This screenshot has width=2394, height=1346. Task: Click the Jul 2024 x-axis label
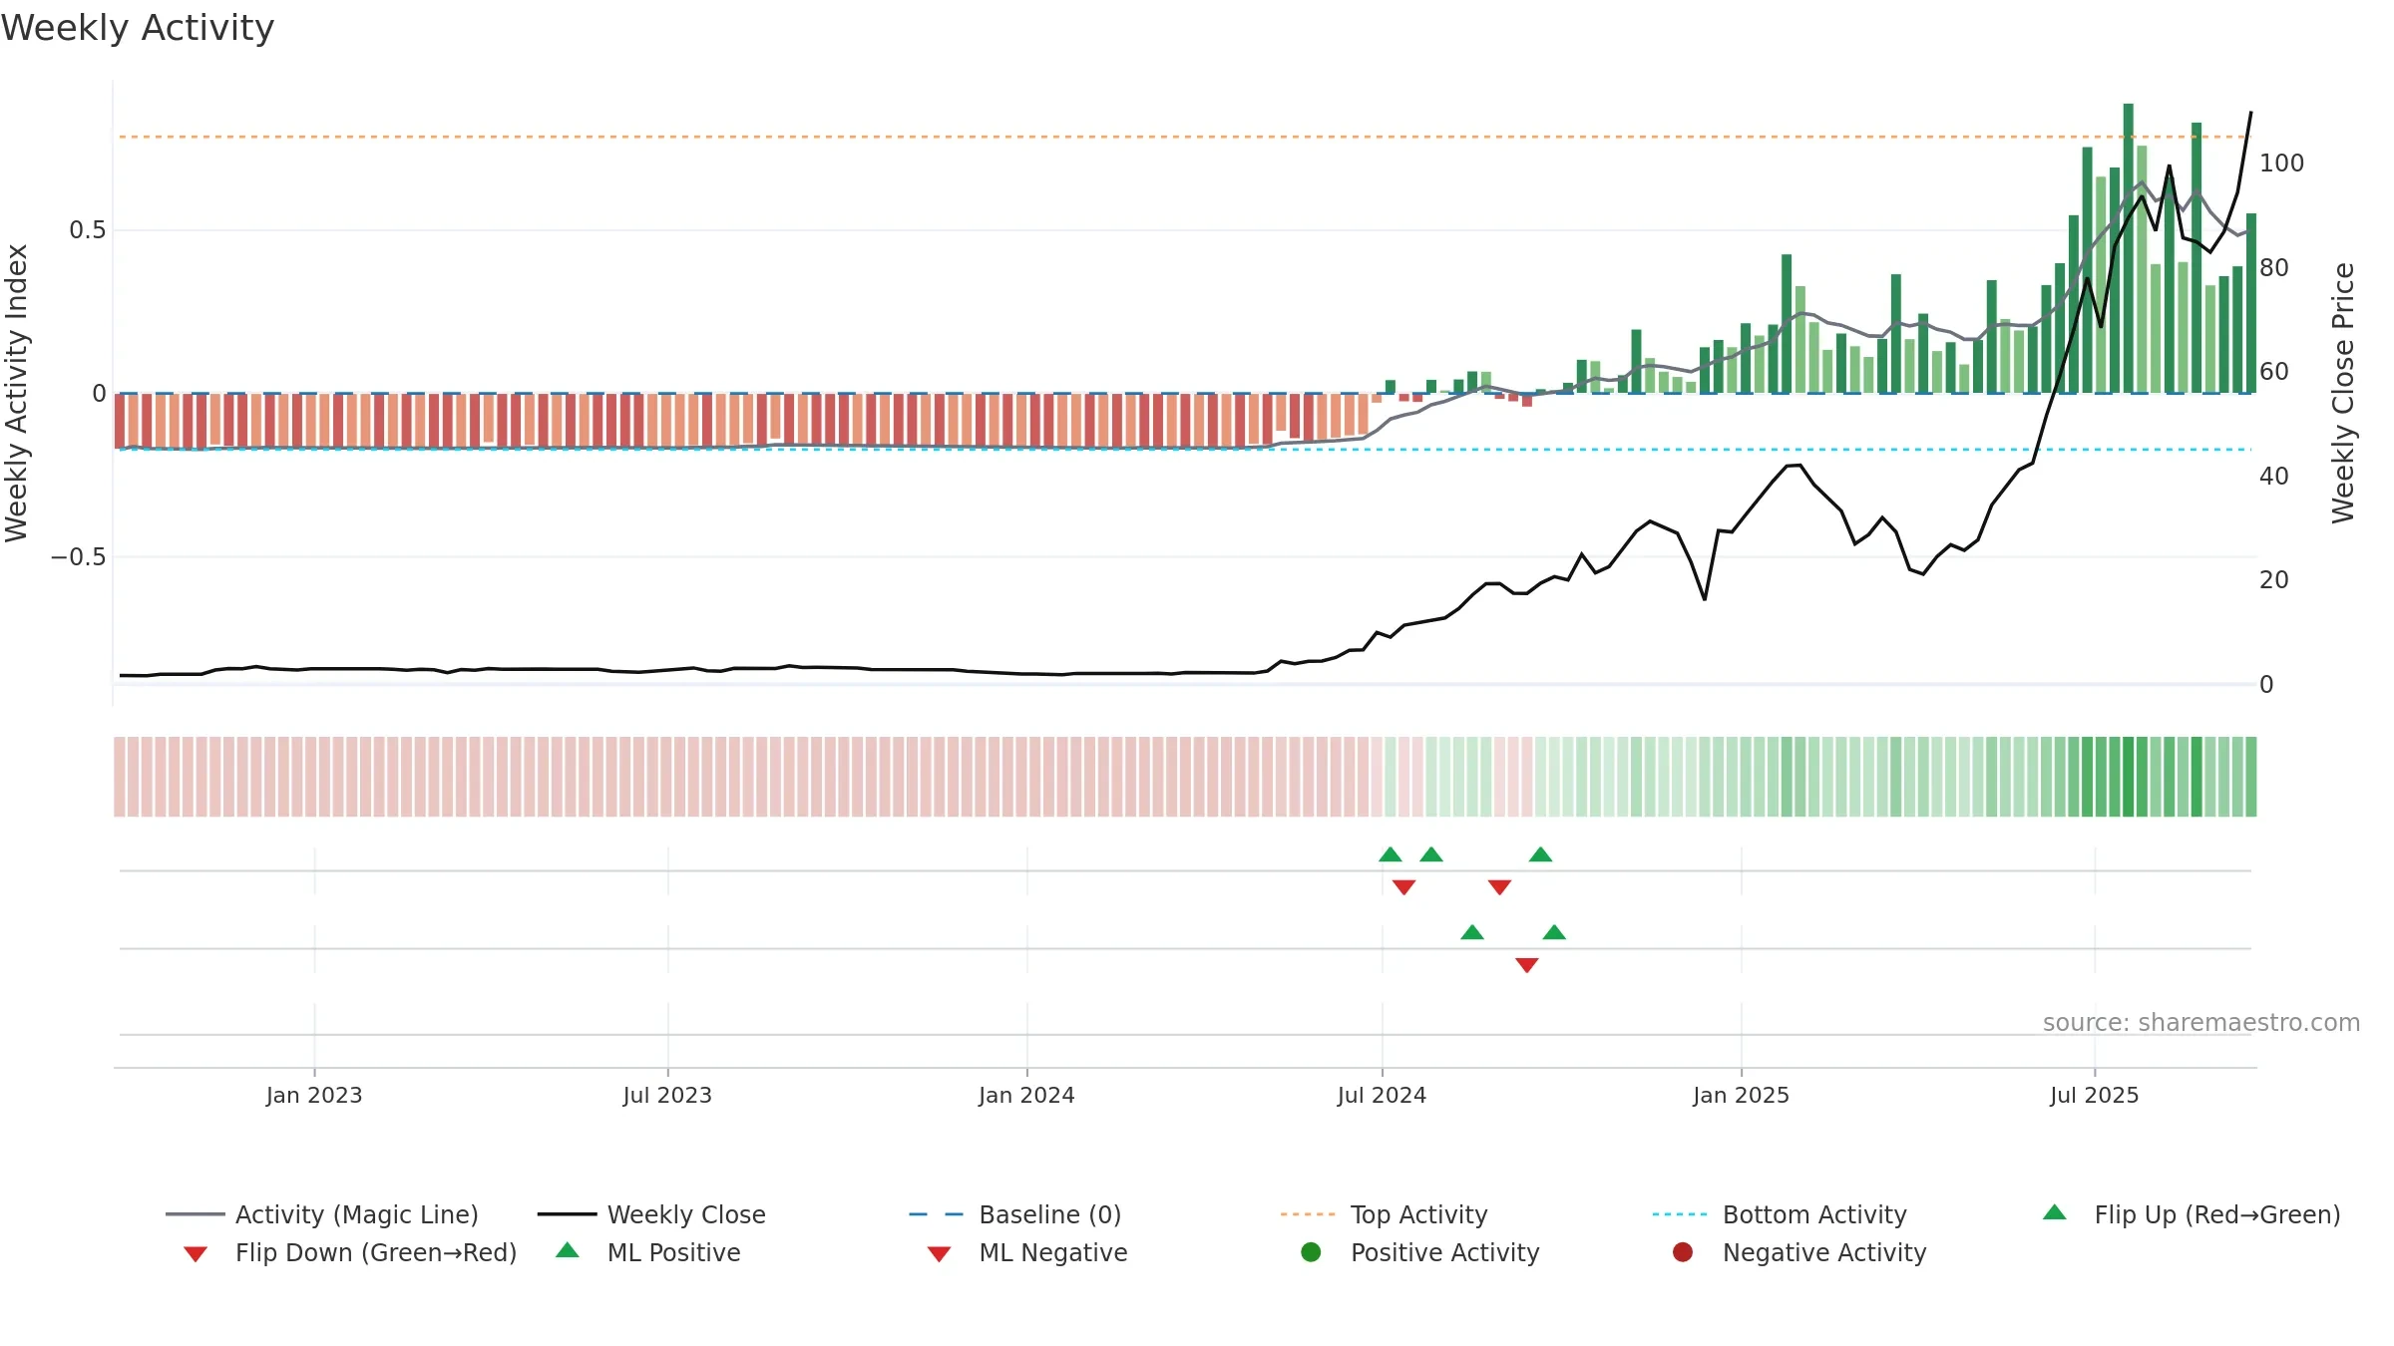point(1382,1095)
